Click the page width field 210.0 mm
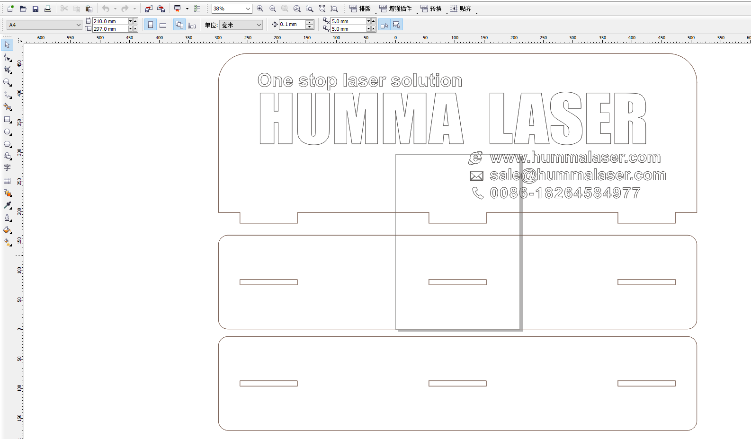 pos(110,21)
